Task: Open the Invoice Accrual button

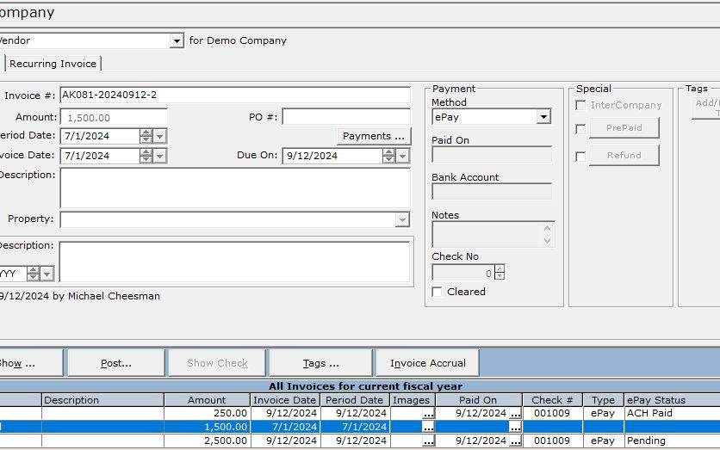Action: [x=427, y=363]
